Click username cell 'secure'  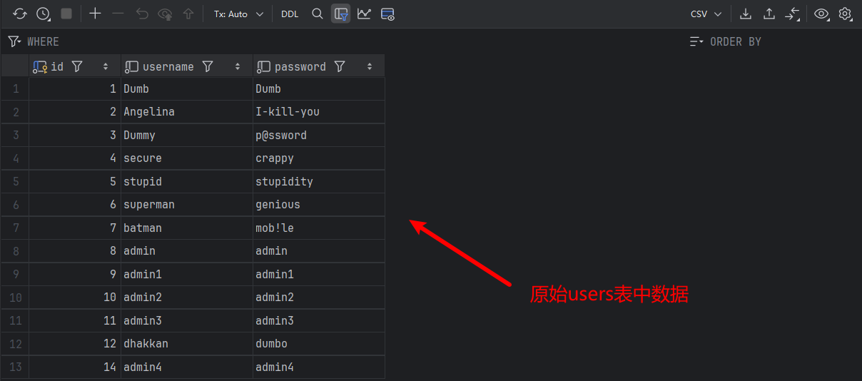point(187,158)
